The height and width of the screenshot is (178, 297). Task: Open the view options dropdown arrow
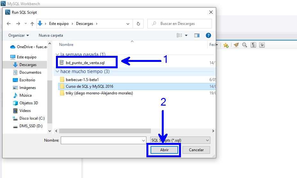point(186,35)
